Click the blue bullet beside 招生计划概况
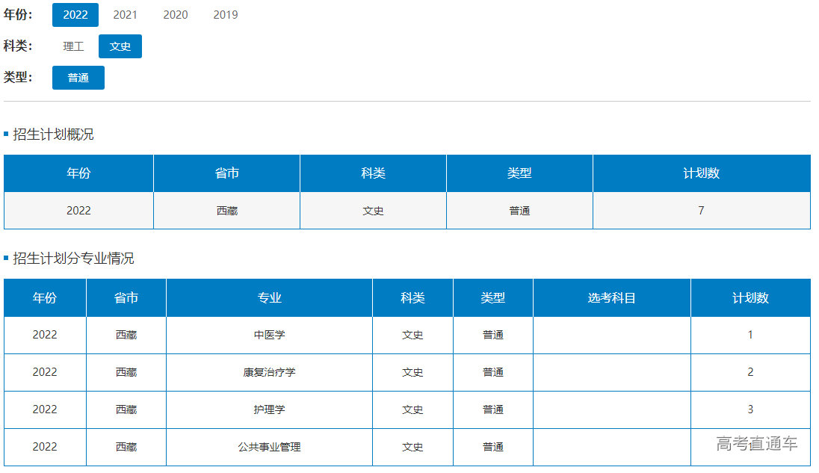Screen dimensions: 819x473 coord(6,135)
